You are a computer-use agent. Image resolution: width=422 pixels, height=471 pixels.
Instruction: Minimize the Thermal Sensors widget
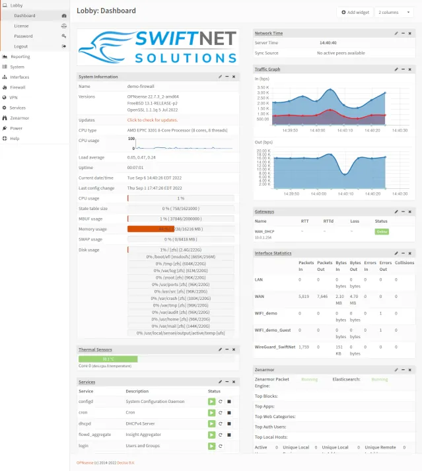(x=227, y=349)
